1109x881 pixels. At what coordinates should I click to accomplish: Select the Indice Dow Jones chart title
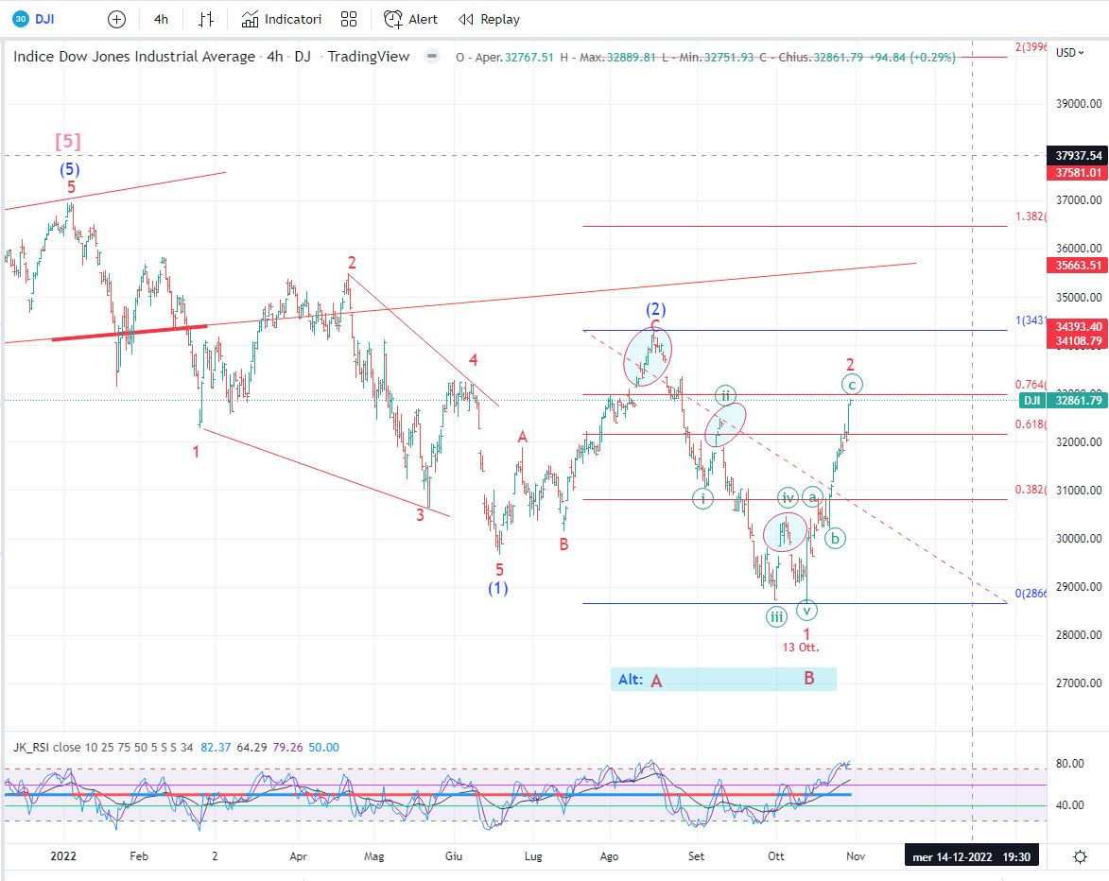pos(134,57)
